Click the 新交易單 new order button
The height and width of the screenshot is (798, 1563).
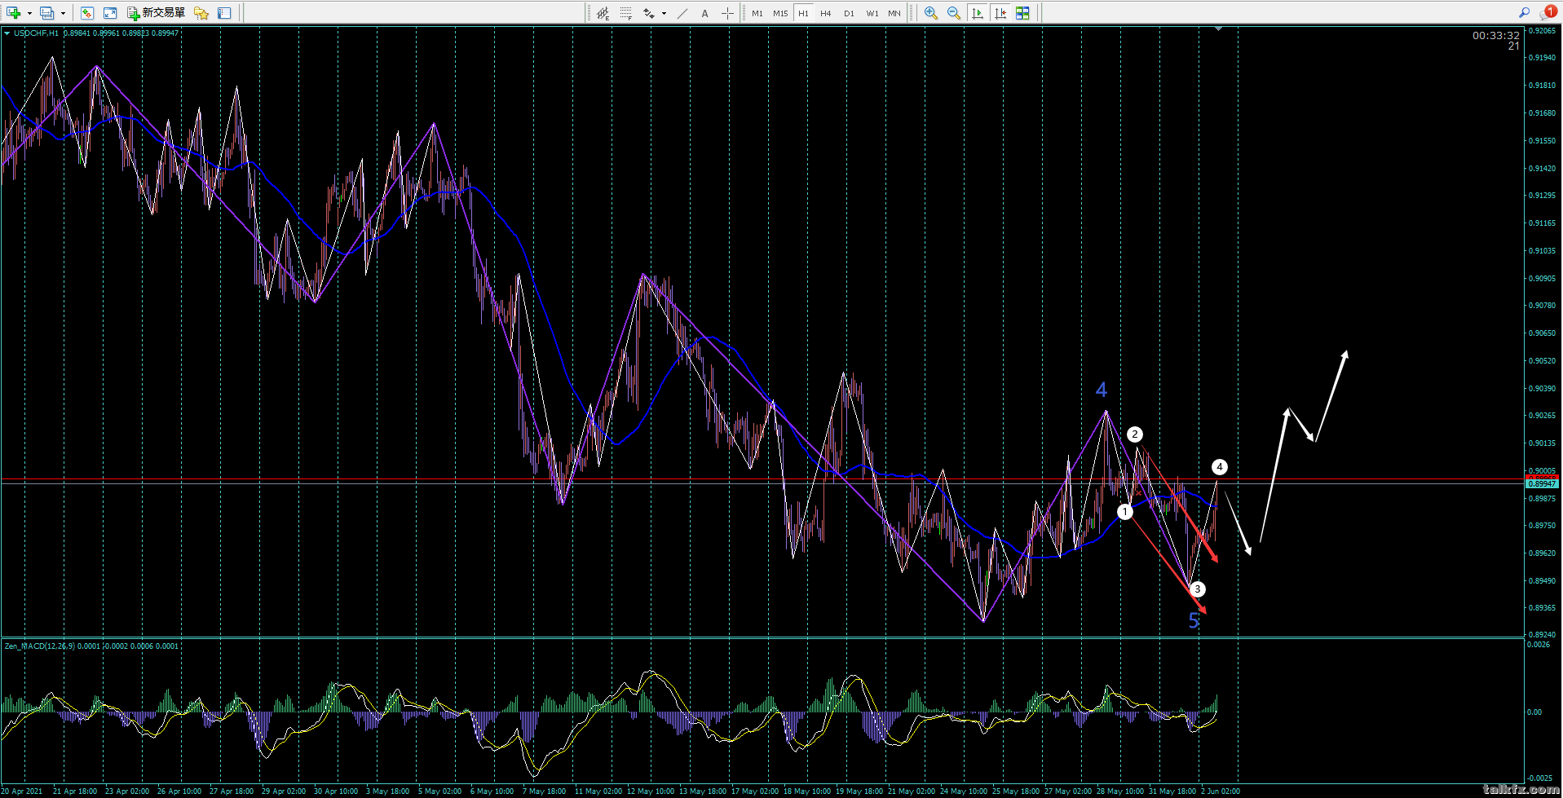click(156, 13)
